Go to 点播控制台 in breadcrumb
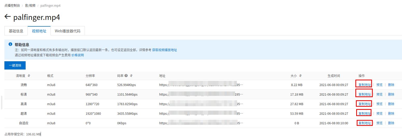This screenshot has height=138, width=402. coord(12,5)
